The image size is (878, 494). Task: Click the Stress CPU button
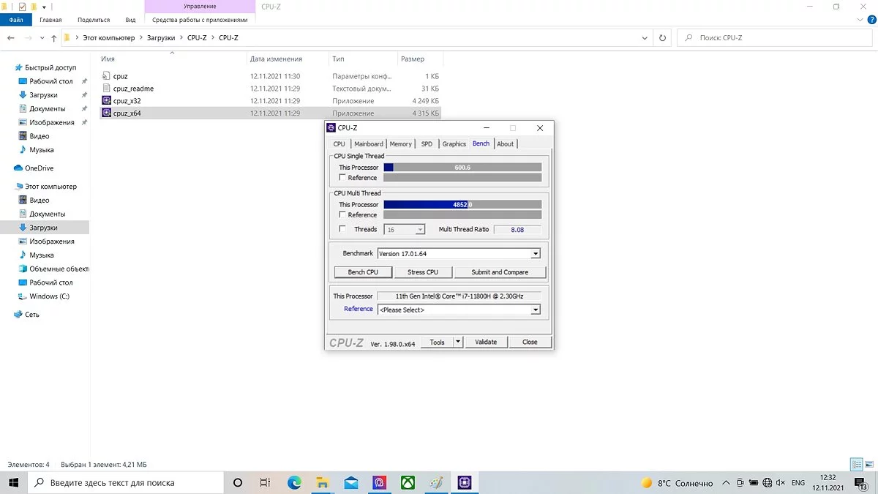coord(423,272)
